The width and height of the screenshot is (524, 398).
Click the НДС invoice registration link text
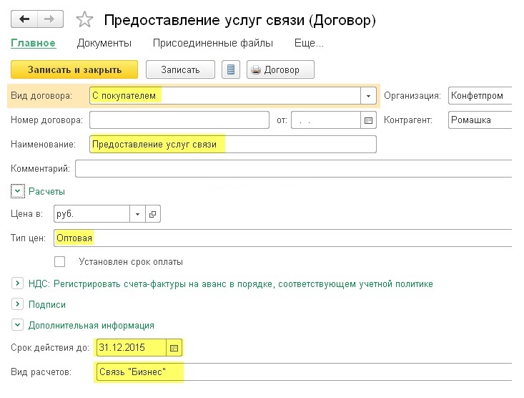point(231,284)
